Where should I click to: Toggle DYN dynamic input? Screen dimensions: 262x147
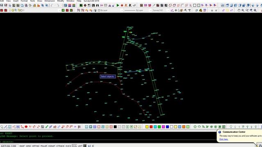(75, 146)
